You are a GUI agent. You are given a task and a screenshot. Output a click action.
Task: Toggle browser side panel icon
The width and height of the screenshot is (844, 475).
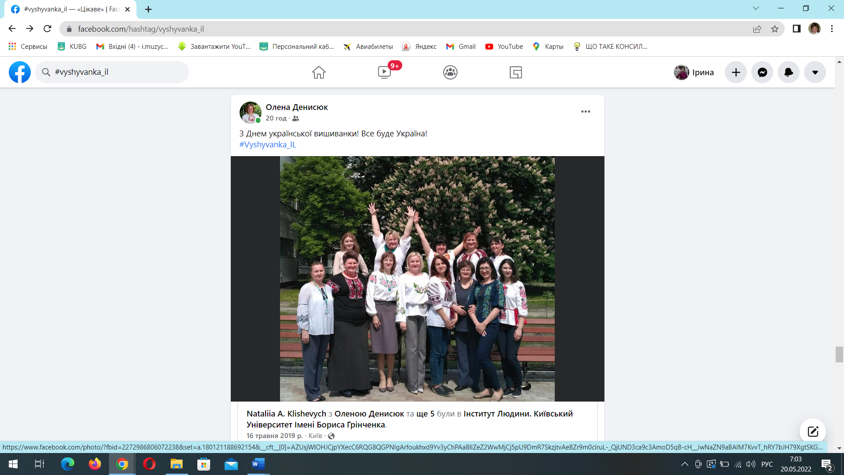(x=796, y=29)
